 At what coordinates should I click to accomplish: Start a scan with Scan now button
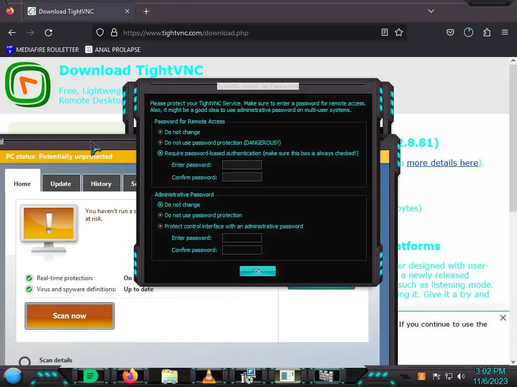[x=70, y=315]
